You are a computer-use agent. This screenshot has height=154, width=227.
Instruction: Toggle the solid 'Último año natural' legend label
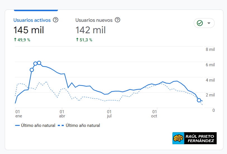tap(38, 125)
